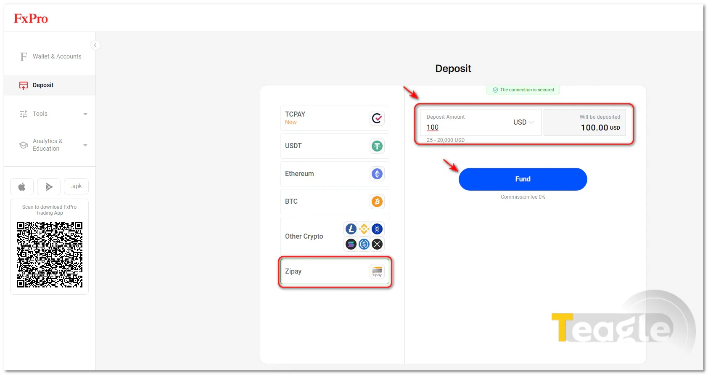Select Zipay payment method
708x375 pixels.
click(335, 271)
